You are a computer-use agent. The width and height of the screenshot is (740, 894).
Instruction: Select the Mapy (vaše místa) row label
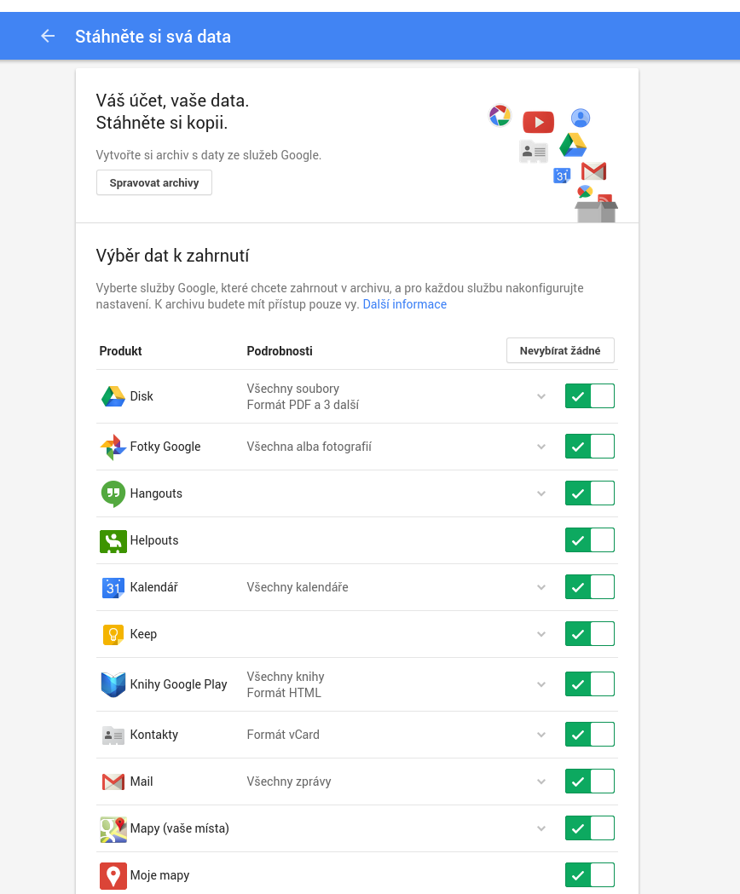click(179, 828)
